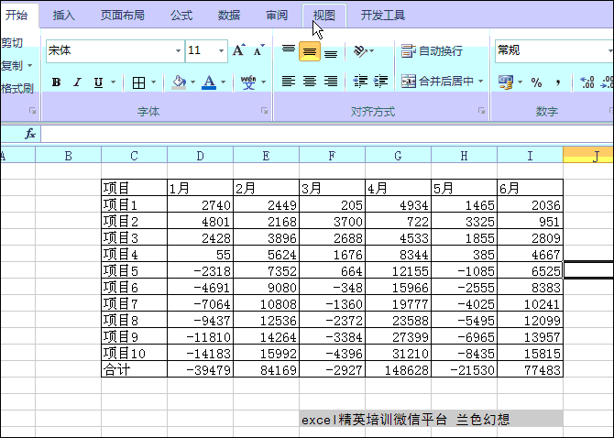Toggle italic formatting button
This screenshot has height=438, width=614.
pos(77,82)
